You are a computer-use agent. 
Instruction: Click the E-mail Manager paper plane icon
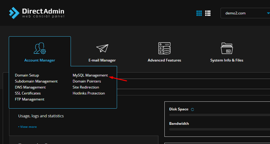click(102, 48)
